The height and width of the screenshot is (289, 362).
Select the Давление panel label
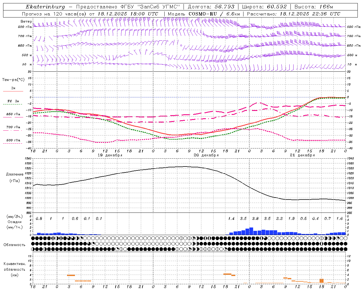click(x=14, y=174)
